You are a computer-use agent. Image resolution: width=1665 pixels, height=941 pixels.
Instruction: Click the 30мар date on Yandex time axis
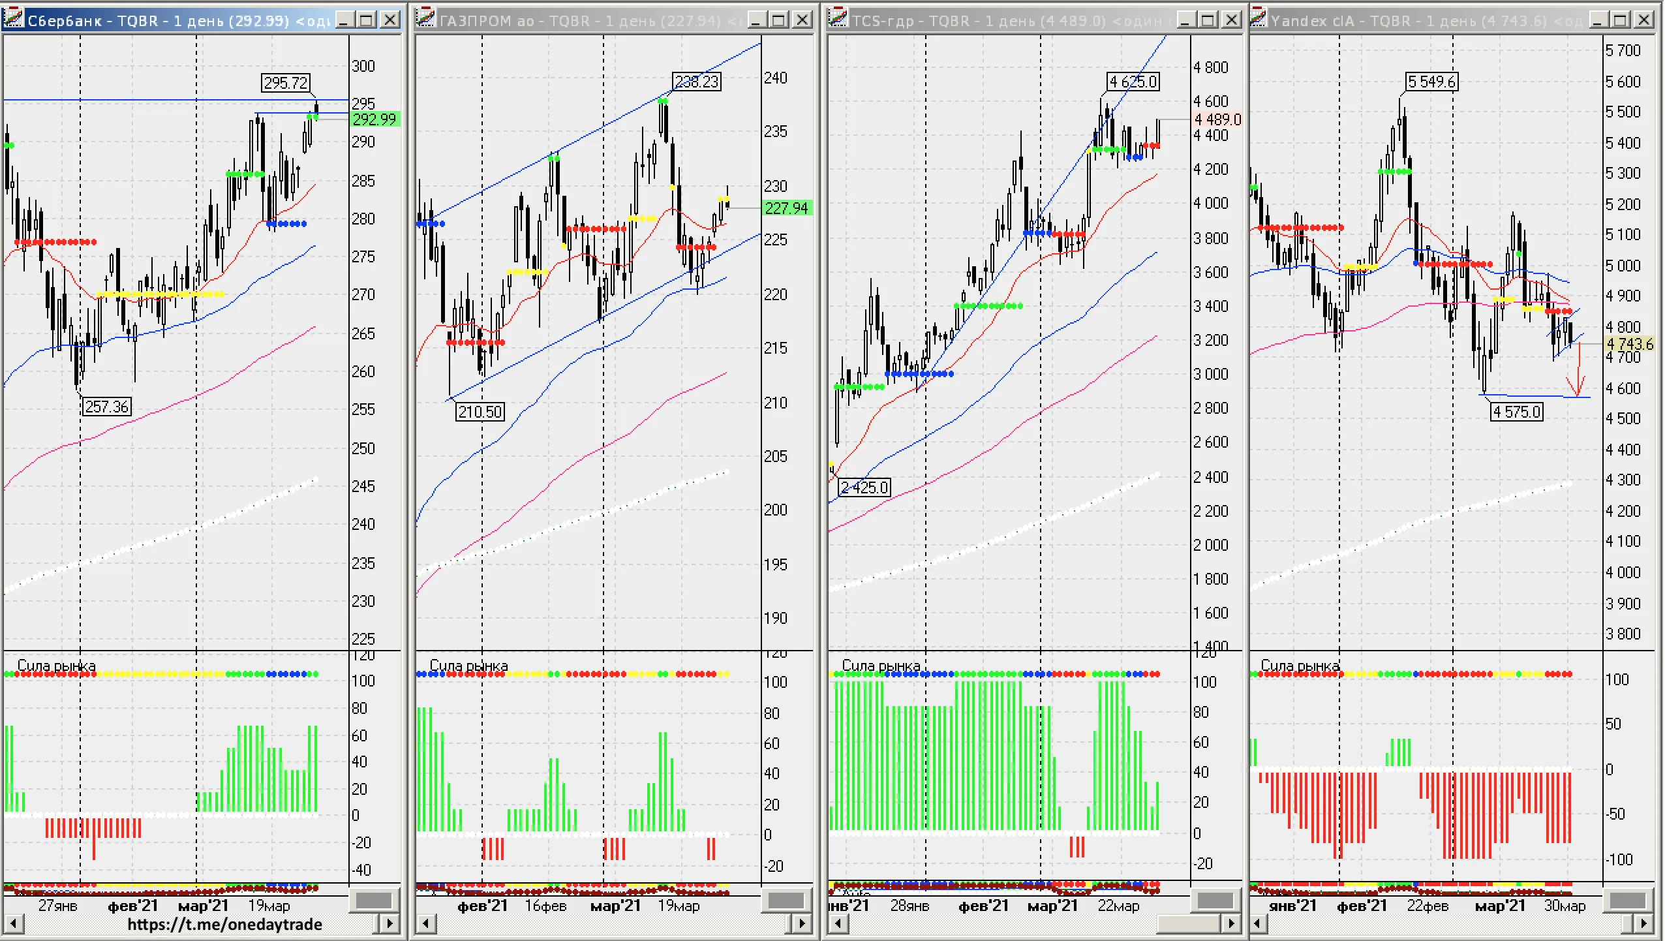pos(1564,906)
